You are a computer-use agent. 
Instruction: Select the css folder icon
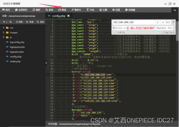point(7,28)
